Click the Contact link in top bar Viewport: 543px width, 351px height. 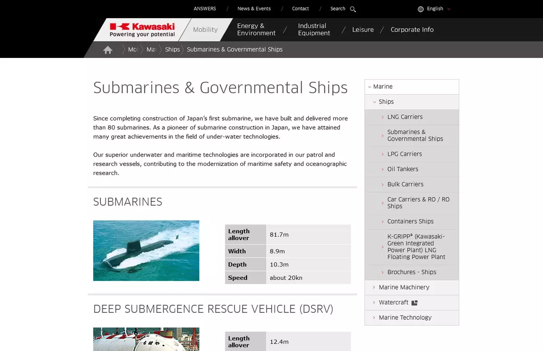click(300, 9)
